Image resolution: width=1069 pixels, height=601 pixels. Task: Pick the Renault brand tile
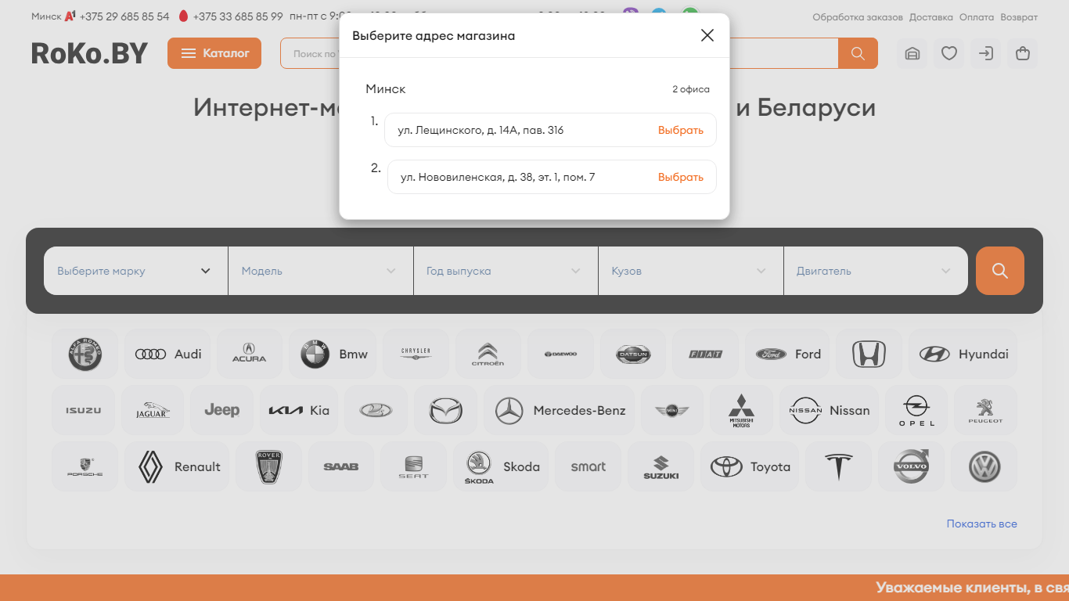177,466
